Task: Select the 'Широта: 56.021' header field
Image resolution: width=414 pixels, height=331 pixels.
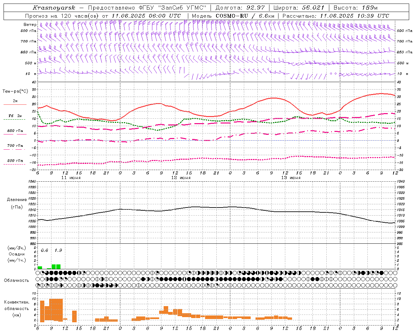Action: pos(299,8)
